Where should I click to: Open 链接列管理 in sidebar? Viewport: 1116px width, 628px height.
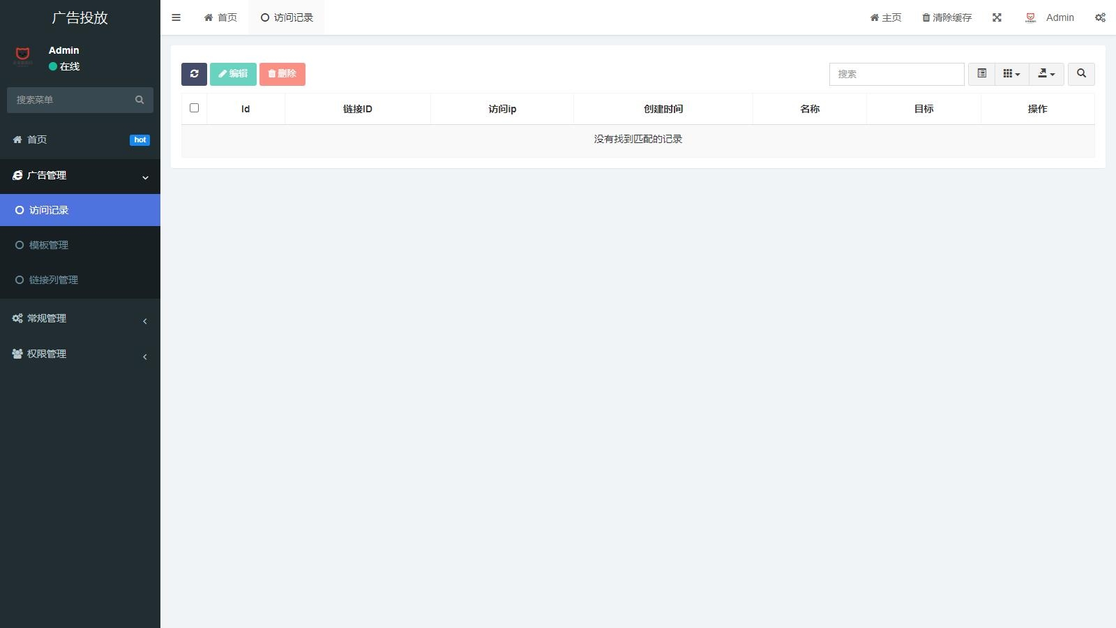pyautogui.click(x=80, y=280)
